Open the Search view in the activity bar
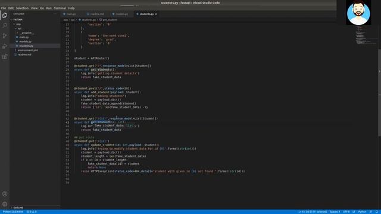The image size is (381, 214). point(5,26)
